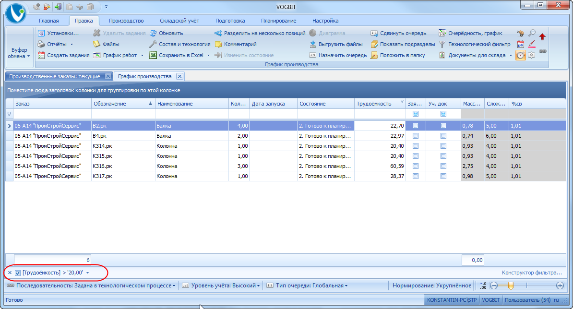Open Уровень учёта: Высокий dropdown
Image resolution: width=573 pixels, height=309 pixels.
click(x=223, y=285)
